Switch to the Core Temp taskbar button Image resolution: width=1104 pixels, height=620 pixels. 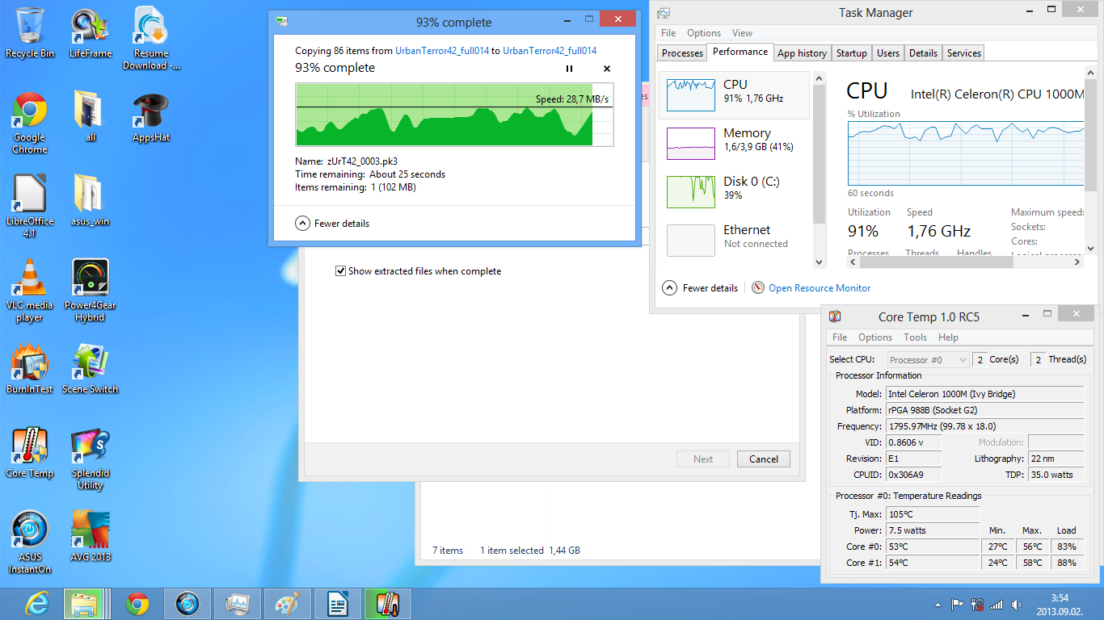388,604
